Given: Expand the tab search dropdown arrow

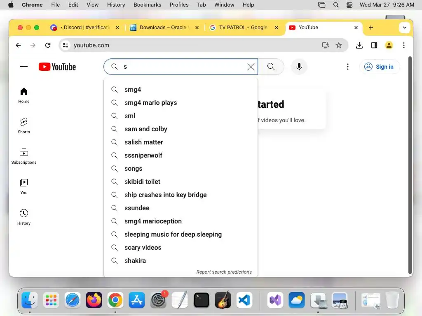Looking at the screenshot, I should click(405, 28).
